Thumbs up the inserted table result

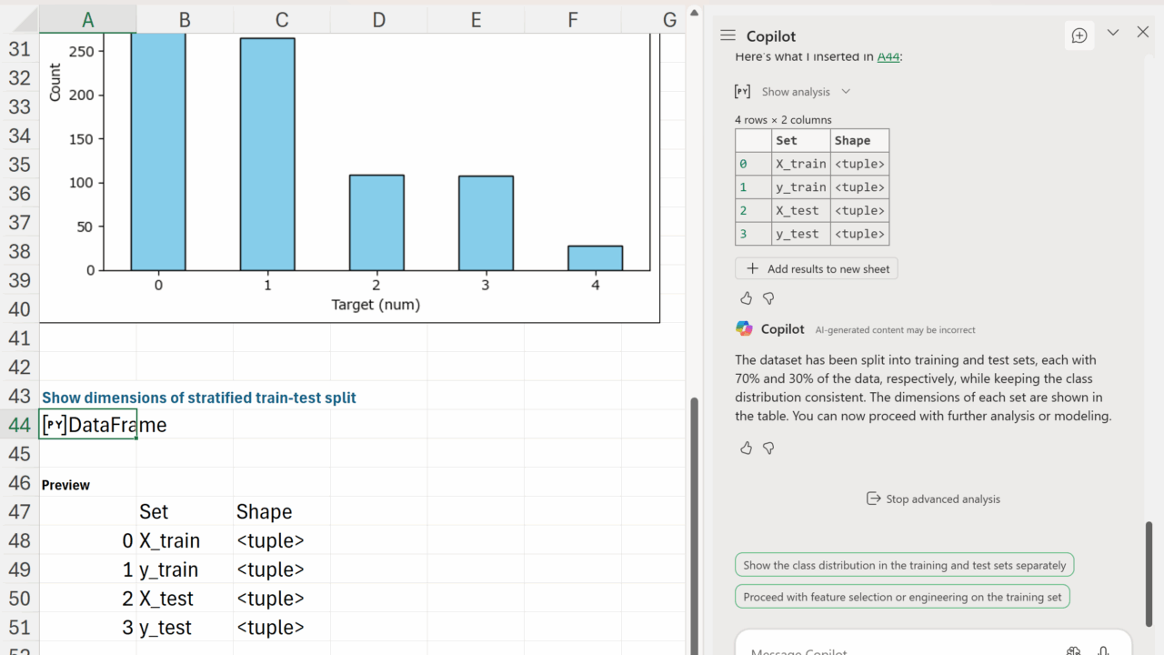point(747,298)
